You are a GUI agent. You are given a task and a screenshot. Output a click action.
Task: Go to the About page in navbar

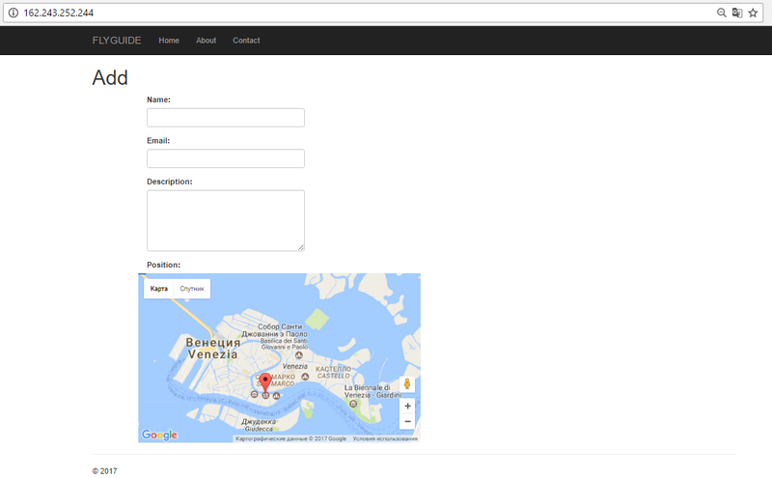206,41
